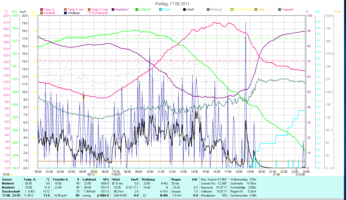Click the cyan Regen legend swatch

click(x=161, y=9)
